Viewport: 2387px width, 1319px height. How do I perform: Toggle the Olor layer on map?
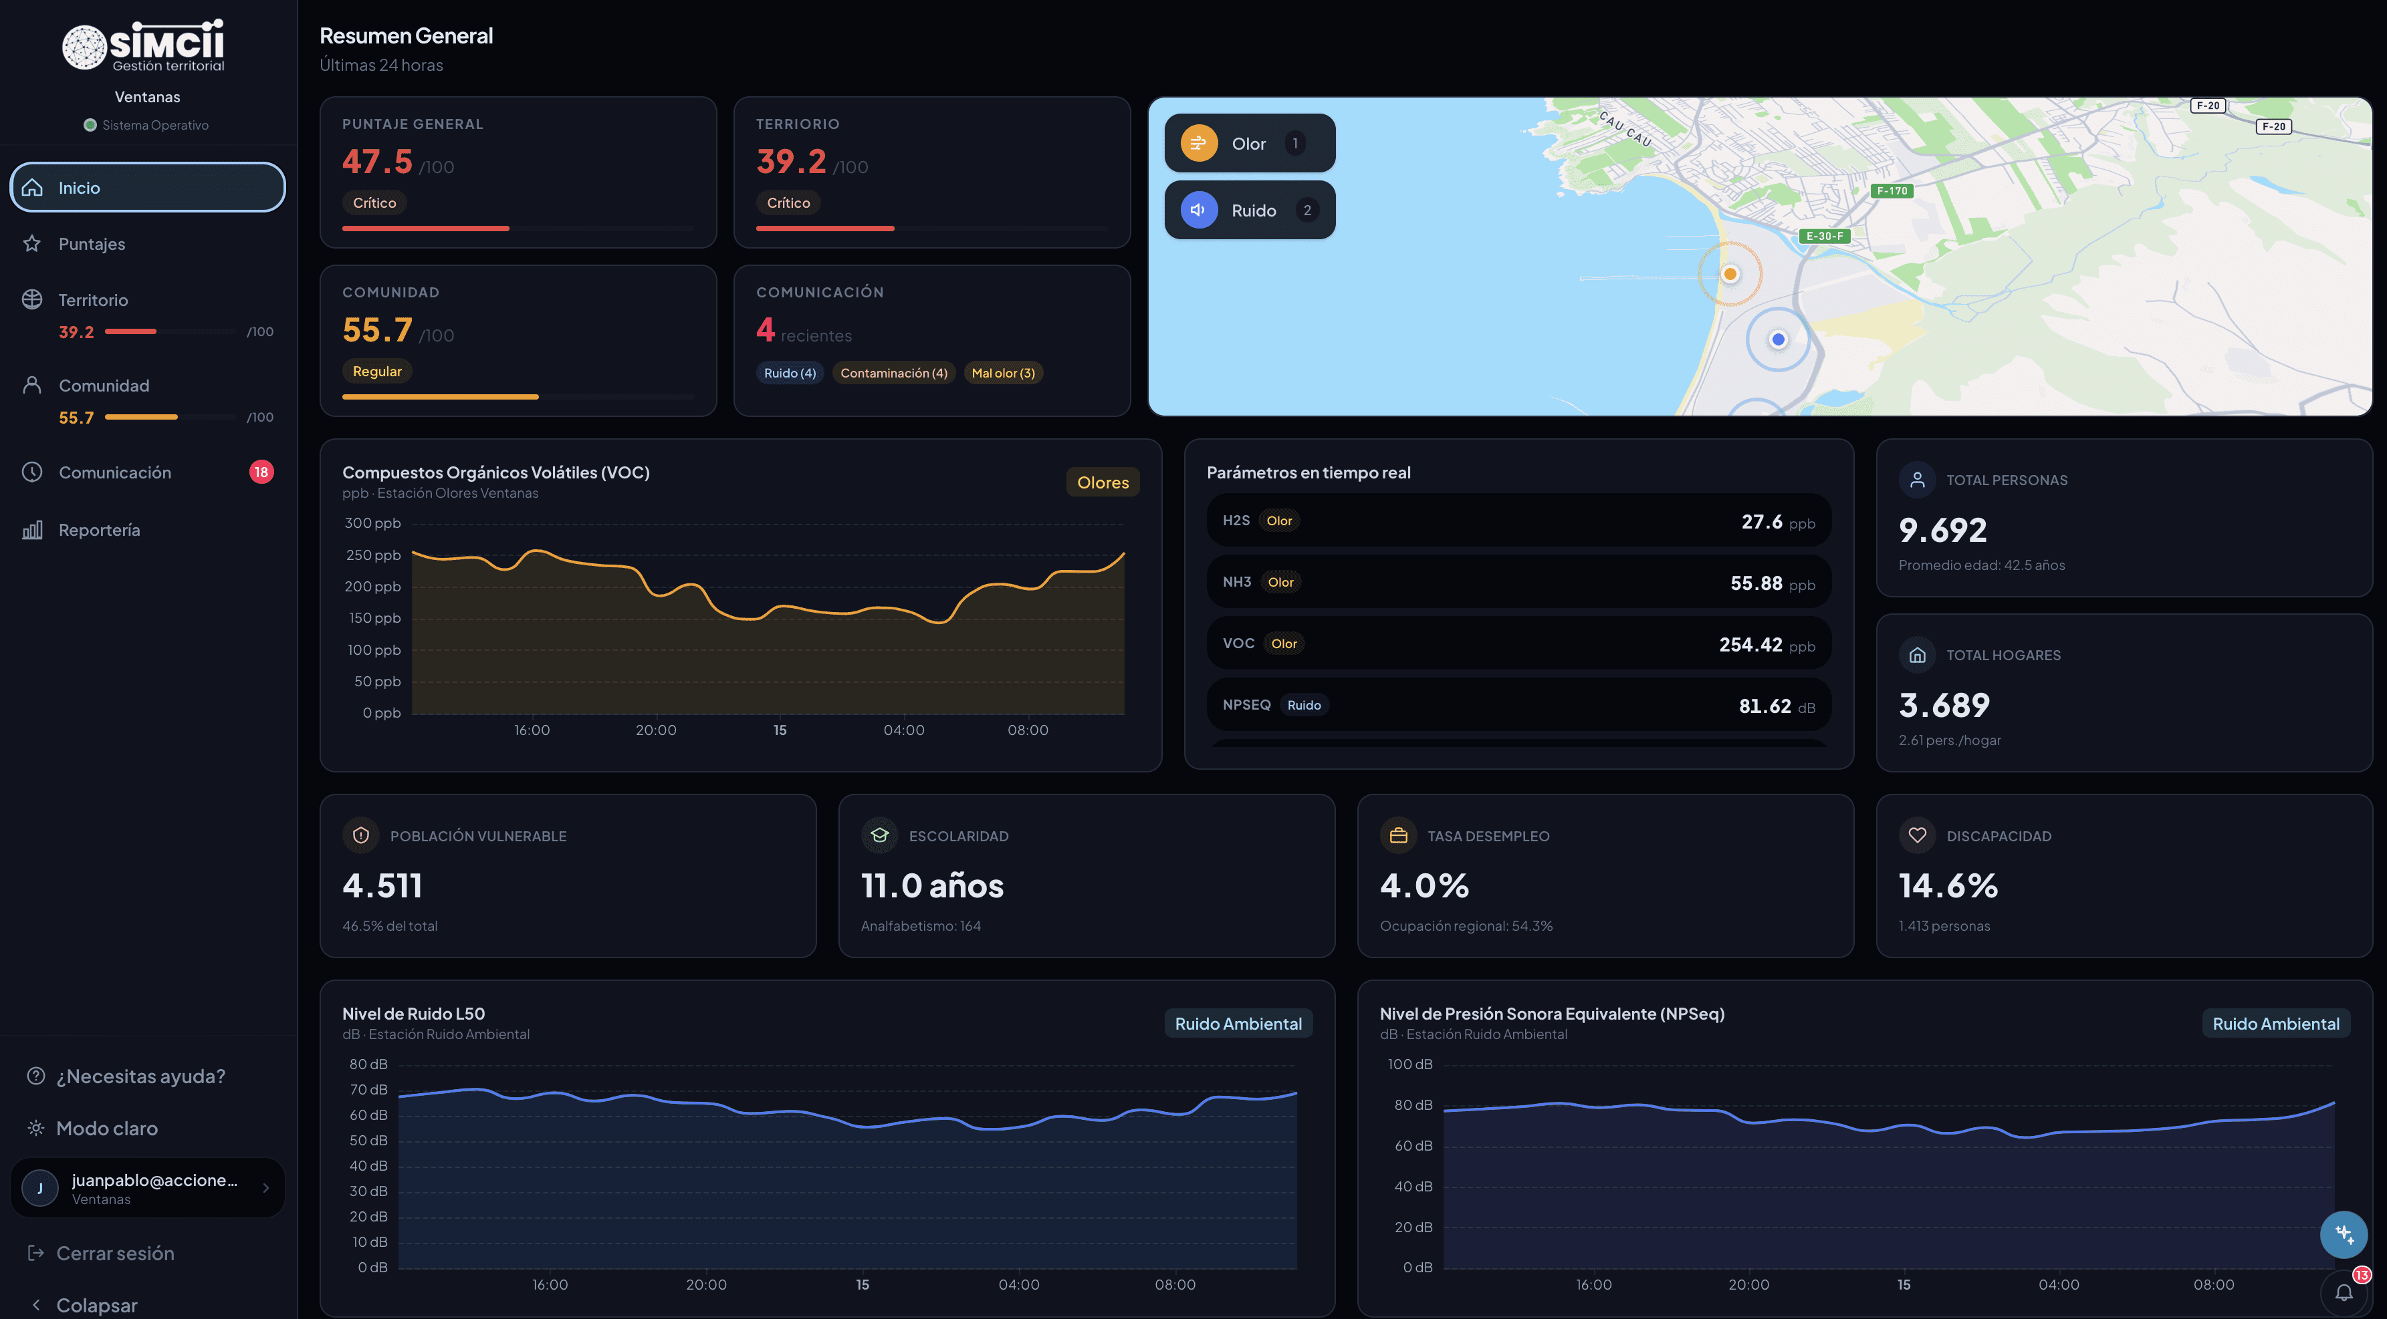click(1248, 144)
